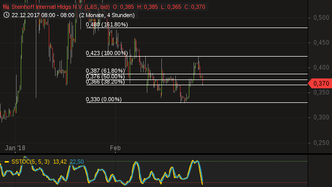Click the low price L: 0,365
This screenshot has width=332, height=187.
(x=171, y=7)
